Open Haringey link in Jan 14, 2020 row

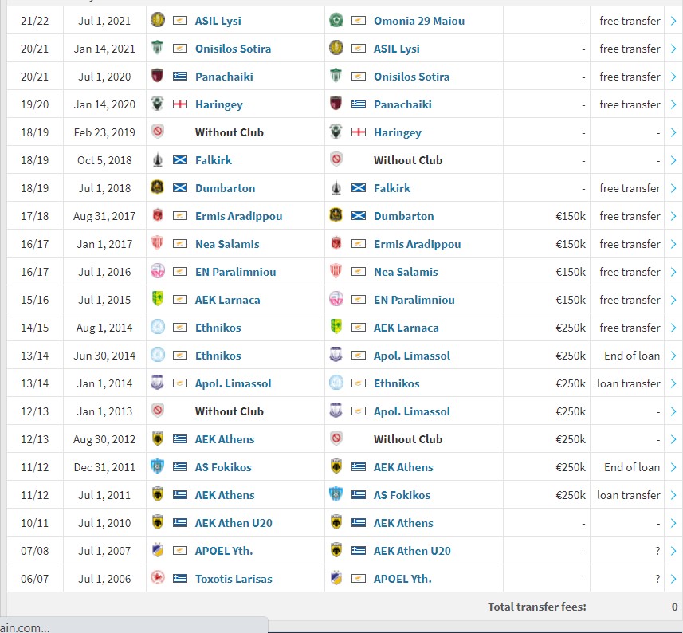(x=218, y=104)
